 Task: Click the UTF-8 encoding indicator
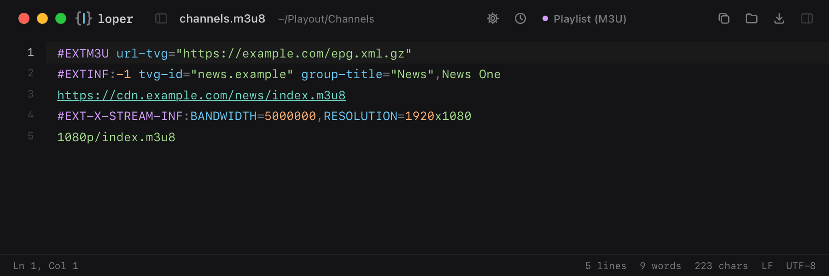[801, 266]
